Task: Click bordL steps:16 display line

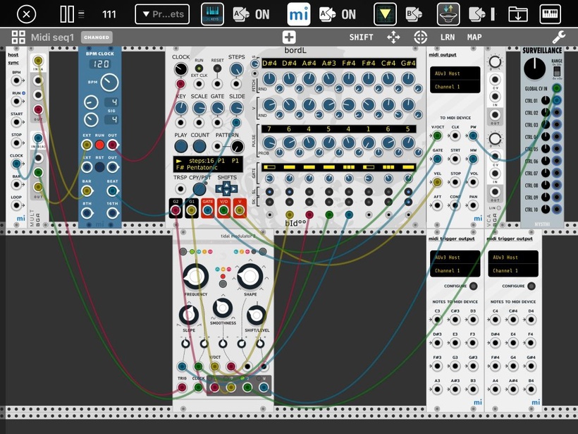Action: tap(208, 161)
